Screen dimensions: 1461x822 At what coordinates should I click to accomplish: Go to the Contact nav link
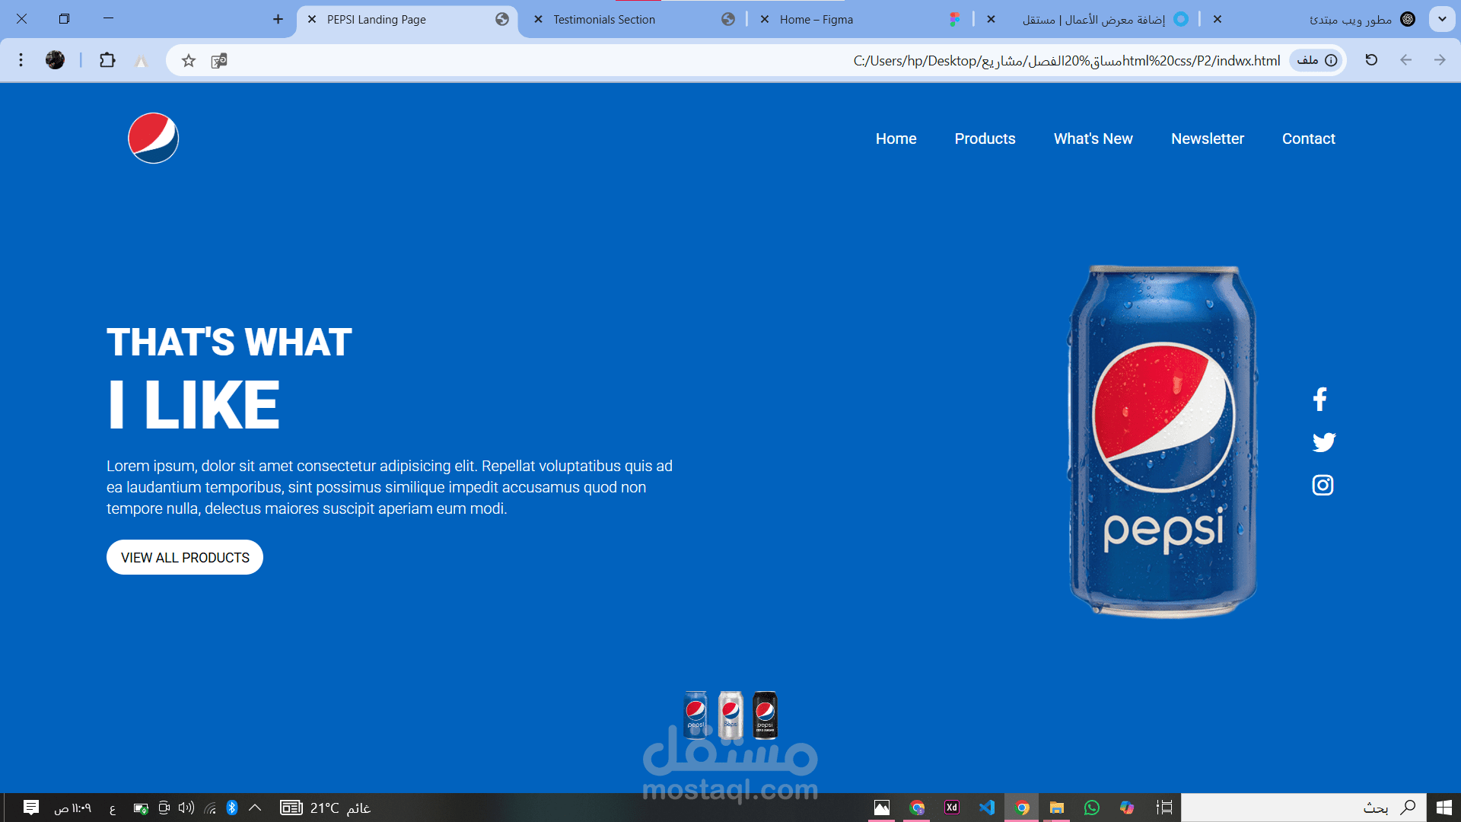pos(1308,139)
